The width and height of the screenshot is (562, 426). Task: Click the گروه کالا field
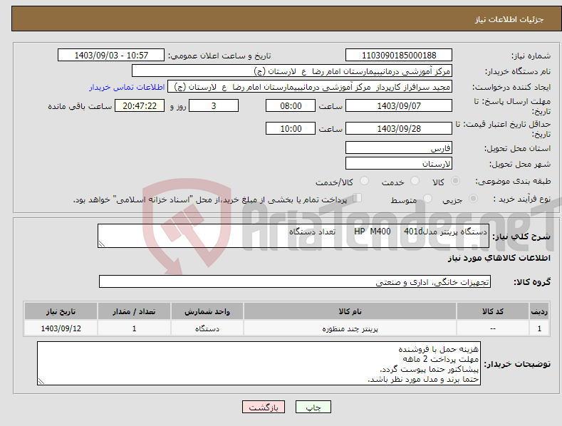point(295,282)
